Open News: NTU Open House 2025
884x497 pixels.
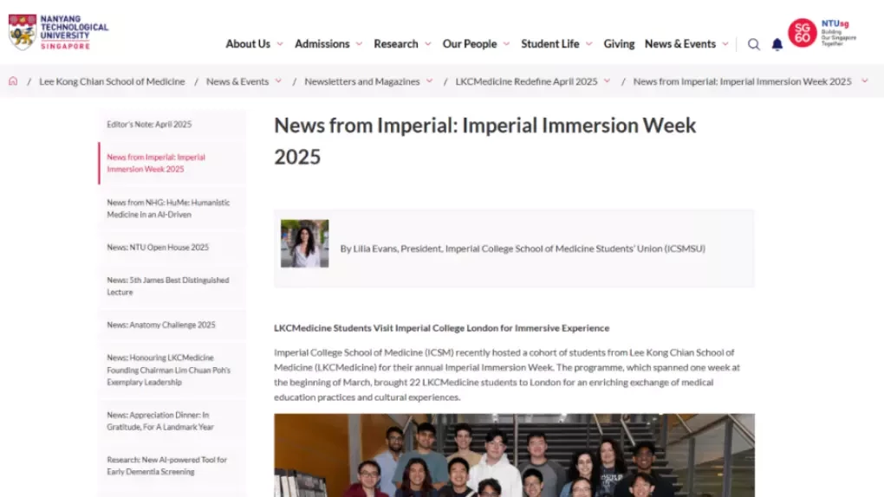click(172, 248)
